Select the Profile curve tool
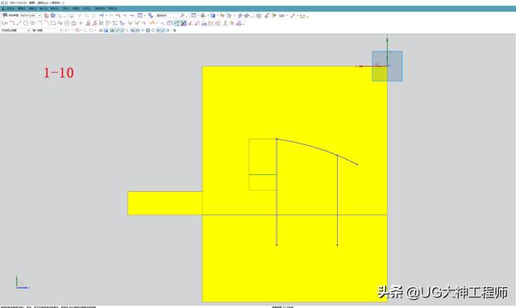 coord(5,23)
